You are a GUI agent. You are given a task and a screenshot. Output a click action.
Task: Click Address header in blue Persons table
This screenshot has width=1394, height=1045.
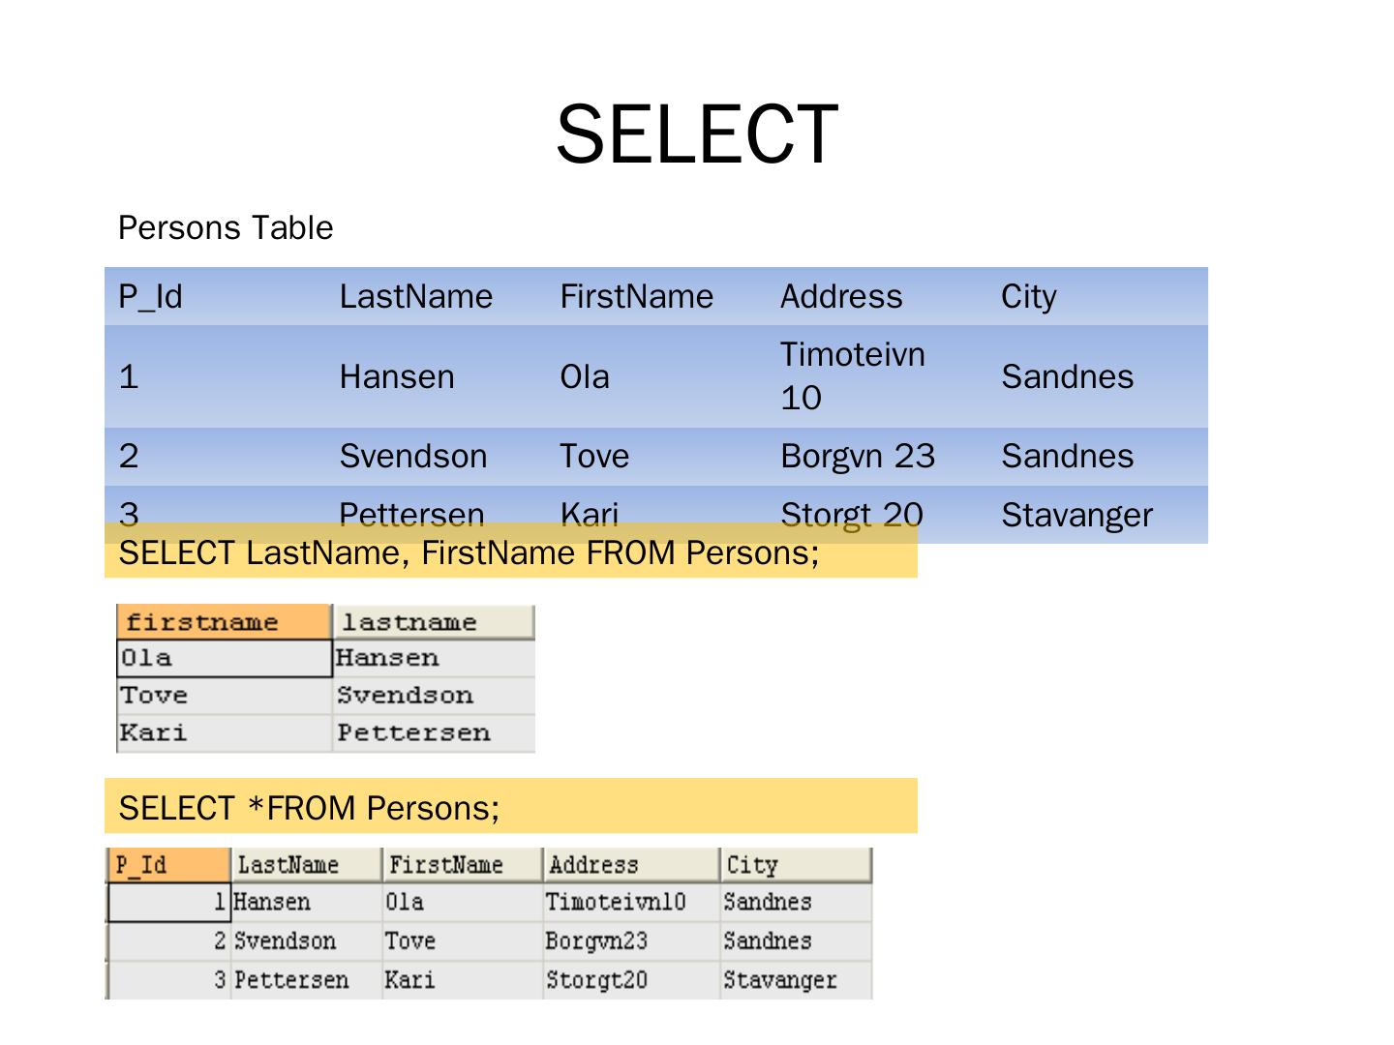click(841, 296)
